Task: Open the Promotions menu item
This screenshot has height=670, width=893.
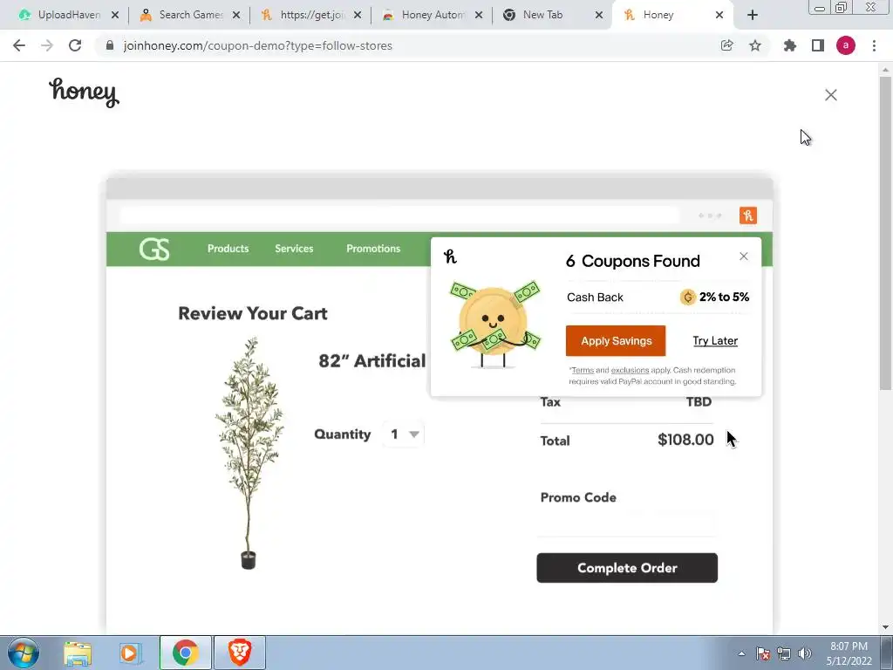Action: tap(373, 249)
